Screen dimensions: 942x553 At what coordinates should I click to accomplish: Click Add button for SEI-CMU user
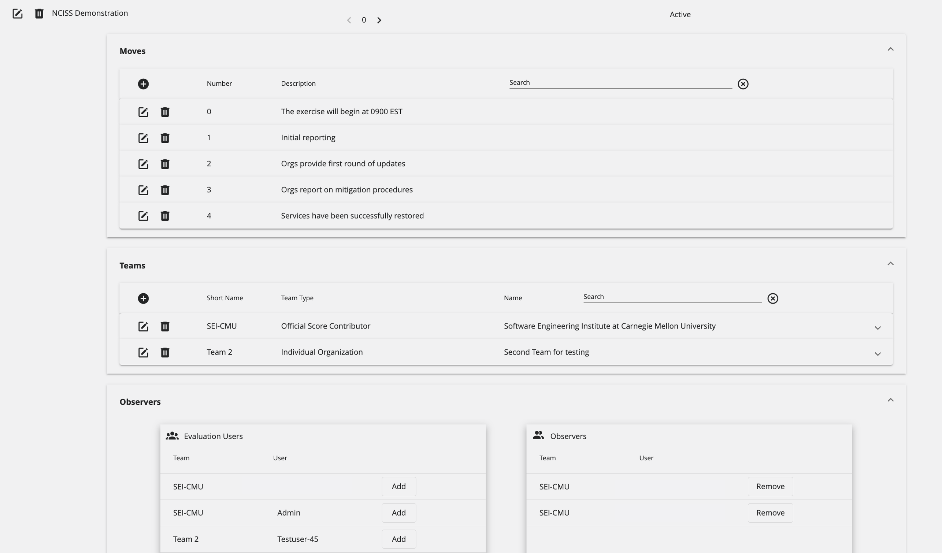pyautogui.click(x=398, y=486)
